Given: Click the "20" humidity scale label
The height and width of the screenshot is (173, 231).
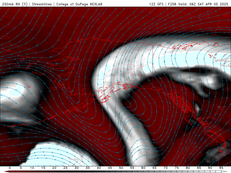Looking at the screenshot, I should 54,168.
